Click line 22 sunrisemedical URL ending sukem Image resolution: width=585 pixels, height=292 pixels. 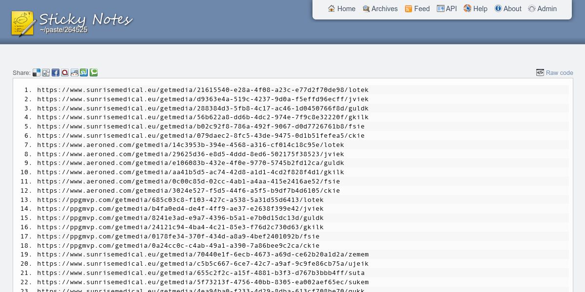point(203,282)
